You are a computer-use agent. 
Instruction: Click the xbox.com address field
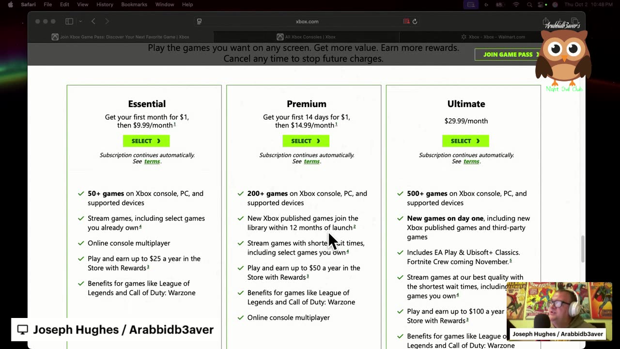click(x=307, y=21)
